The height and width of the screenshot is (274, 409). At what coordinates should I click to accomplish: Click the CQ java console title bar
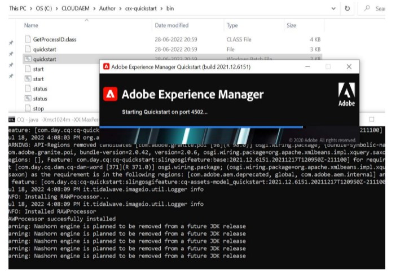[x=58, y=120]
